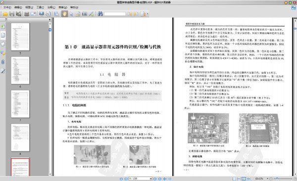This screenshot has height=181, width=297.
Task: Click the rotate page toolbar icon
Action: pyautogui.click(x=49, y=14)
